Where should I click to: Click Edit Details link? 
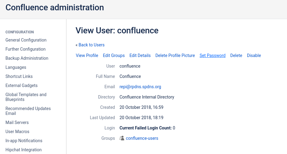pyautogui.click(x=140, y=55)
